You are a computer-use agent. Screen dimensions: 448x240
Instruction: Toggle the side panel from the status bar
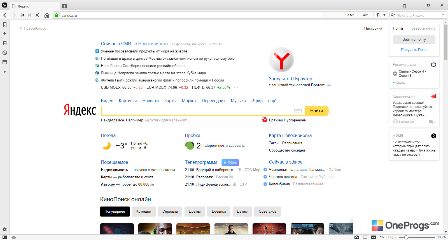(5, 237)
